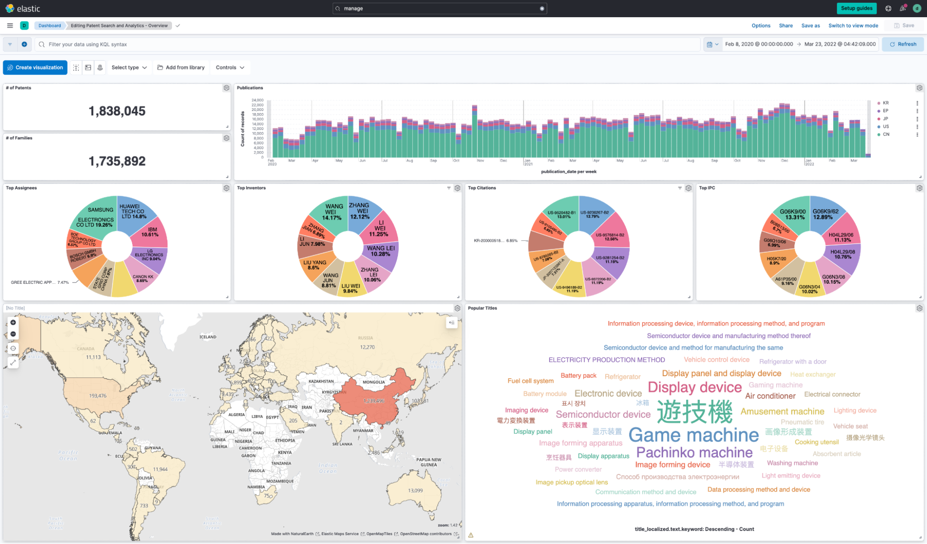Open Setup guides

[x=856, y=8]
